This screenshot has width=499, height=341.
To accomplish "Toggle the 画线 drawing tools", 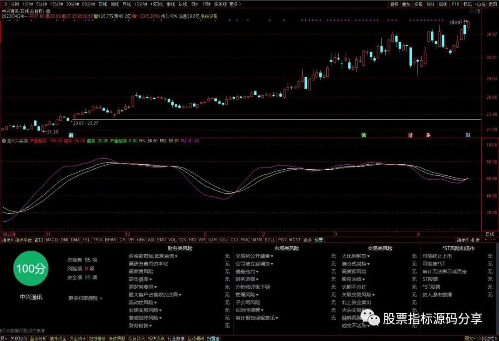I will tap(443, 4).
